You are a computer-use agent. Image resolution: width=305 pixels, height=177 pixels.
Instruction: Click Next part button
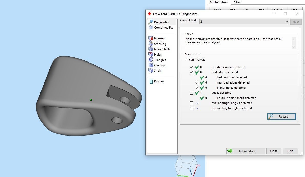click(x=296, y=22)
